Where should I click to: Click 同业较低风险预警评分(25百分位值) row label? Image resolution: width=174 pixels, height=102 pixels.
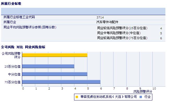pos(122,28)
